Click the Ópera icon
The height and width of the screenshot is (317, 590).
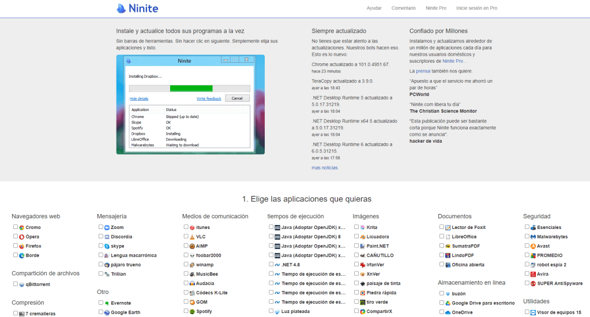(x=22, y=236)
